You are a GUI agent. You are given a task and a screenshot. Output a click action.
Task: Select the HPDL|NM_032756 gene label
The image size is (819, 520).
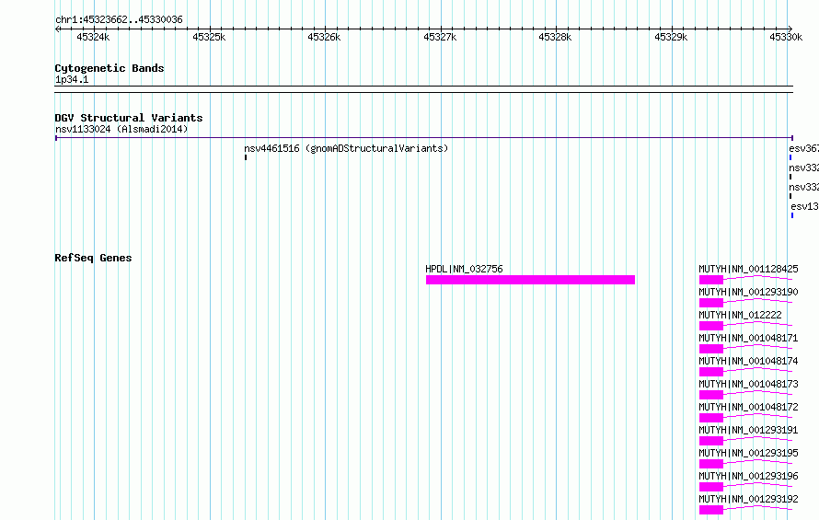pyautogui.click(x=464, y=269)
